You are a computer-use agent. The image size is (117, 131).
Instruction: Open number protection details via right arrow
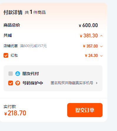(x=97, y=83)
